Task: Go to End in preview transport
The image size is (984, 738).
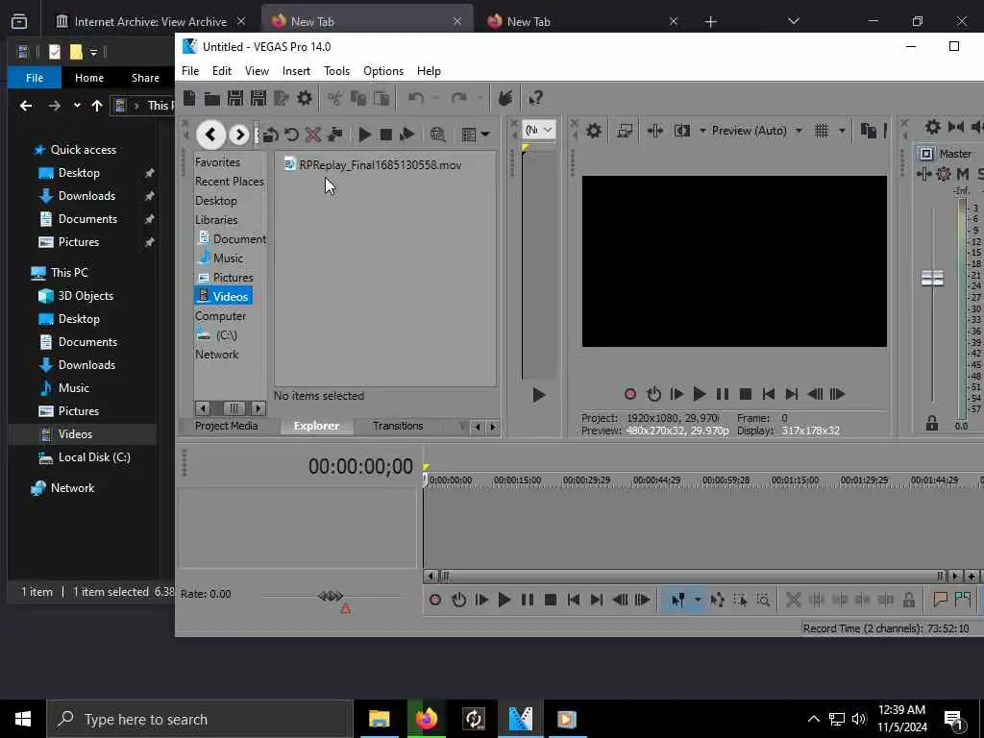Action: 792,394
